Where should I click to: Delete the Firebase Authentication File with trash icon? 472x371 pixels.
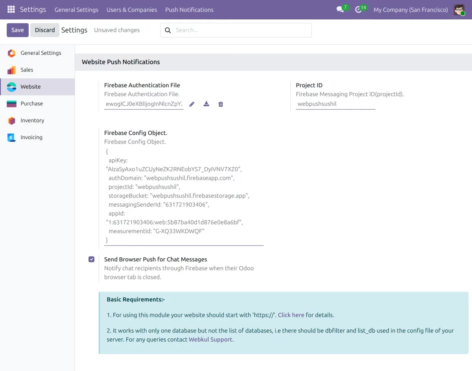pyautogui.click(x=221, y=104)
